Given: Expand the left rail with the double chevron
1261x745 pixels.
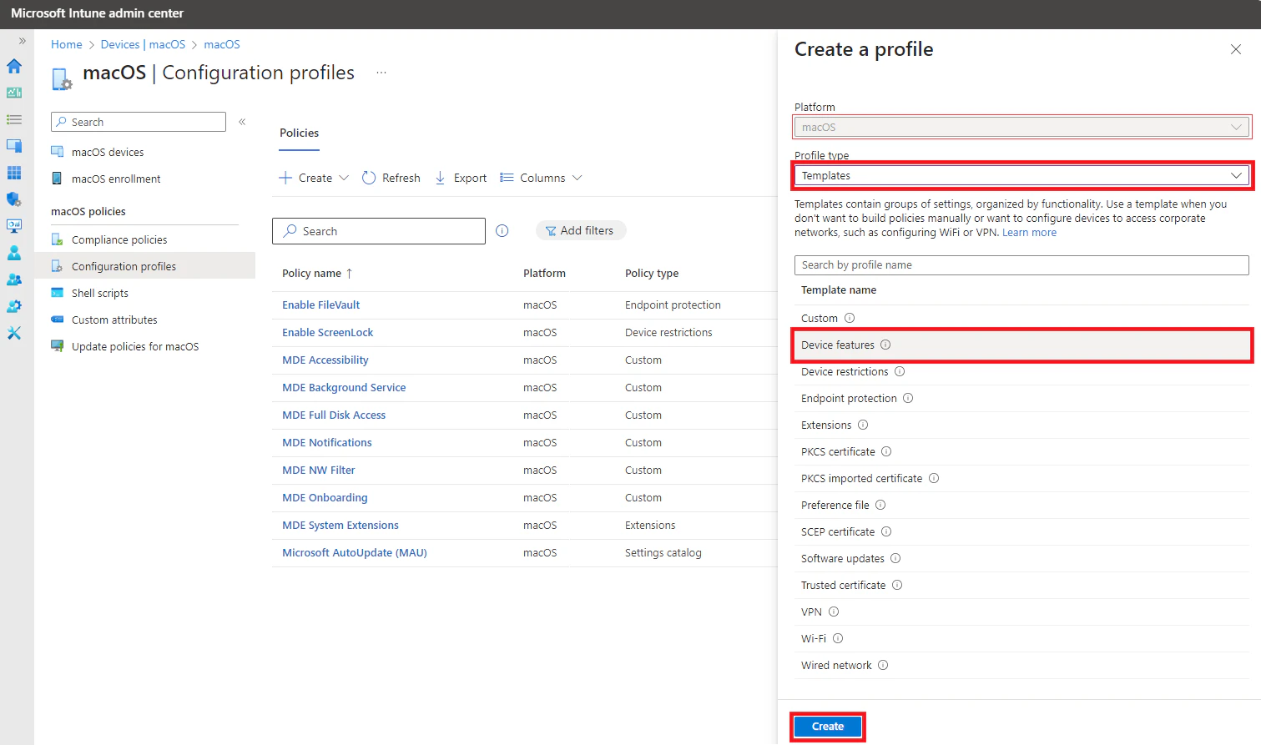Looking at the screenshot, I should tap(23, 40).
